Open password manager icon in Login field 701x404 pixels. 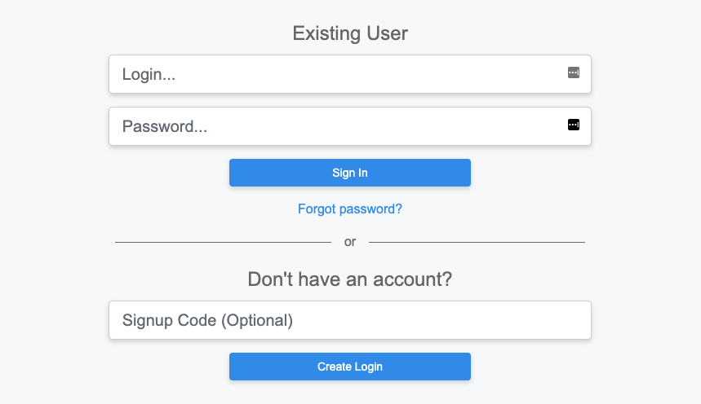(x=574, y=72)
